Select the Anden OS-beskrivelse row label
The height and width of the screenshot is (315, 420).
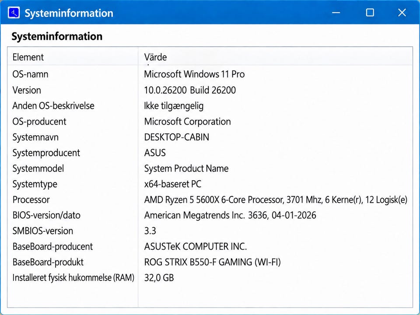tap(53, 106)
